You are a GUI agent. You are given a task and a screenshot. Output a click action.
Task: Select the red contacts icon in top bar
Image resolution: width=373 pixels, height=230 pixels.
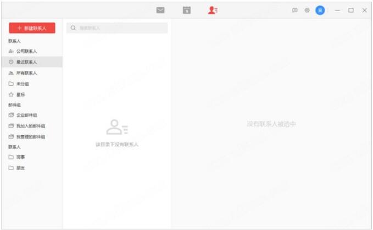click(213, 10)
